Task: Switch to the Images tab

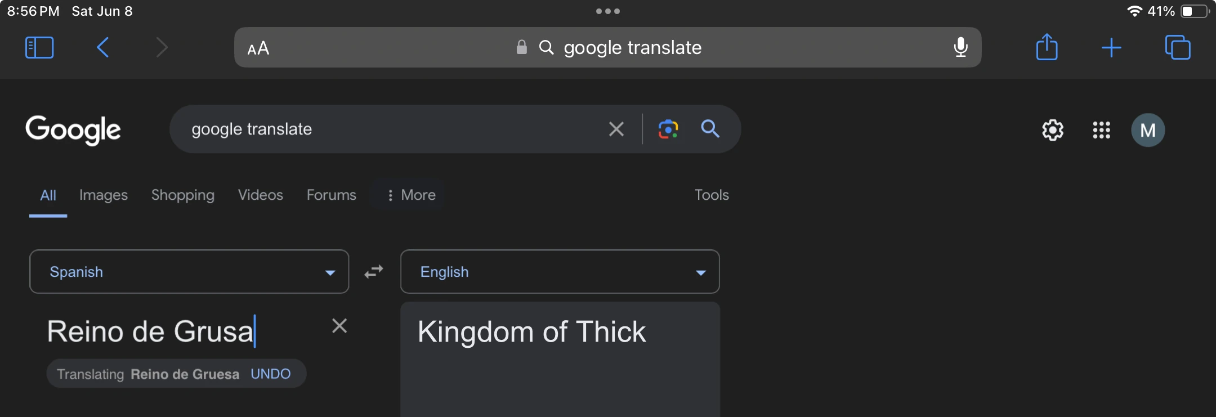Action: 104,195
